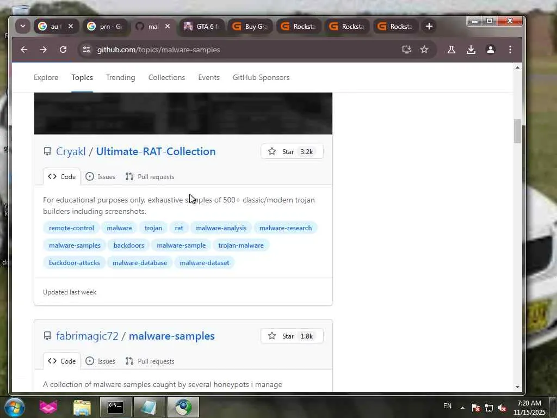Image resolution: width=557 pixels, height=418 pixels.
Task: Open Pull requests of Ultimate-RAT-Collection
Action: point(150,177)
